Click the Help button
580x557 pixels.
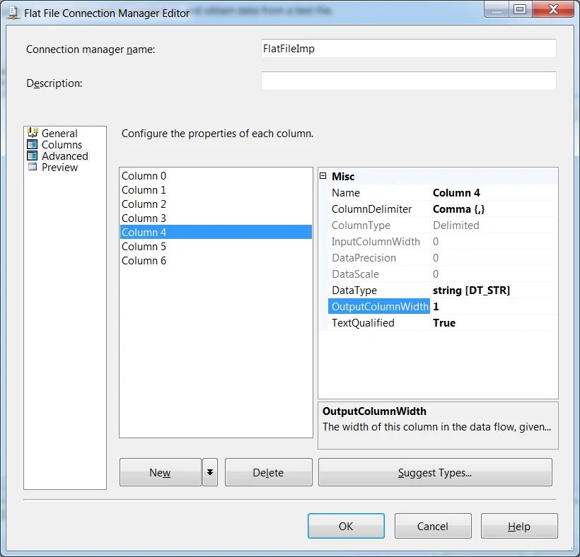click(x=519, y=525)
